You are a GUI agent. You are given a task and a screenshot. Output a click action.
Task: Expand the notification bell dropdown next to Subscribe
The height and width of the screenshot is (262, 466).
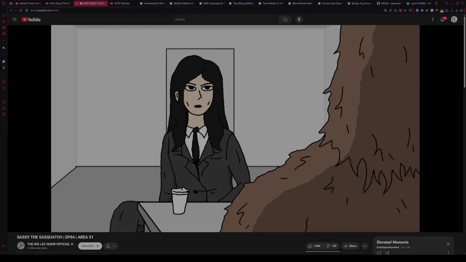click(111, 246)
